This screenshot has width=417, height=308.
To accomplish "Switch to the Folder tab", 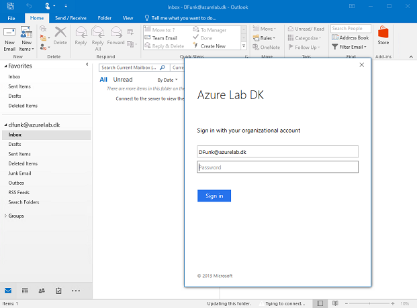I will tap(105, 18).
